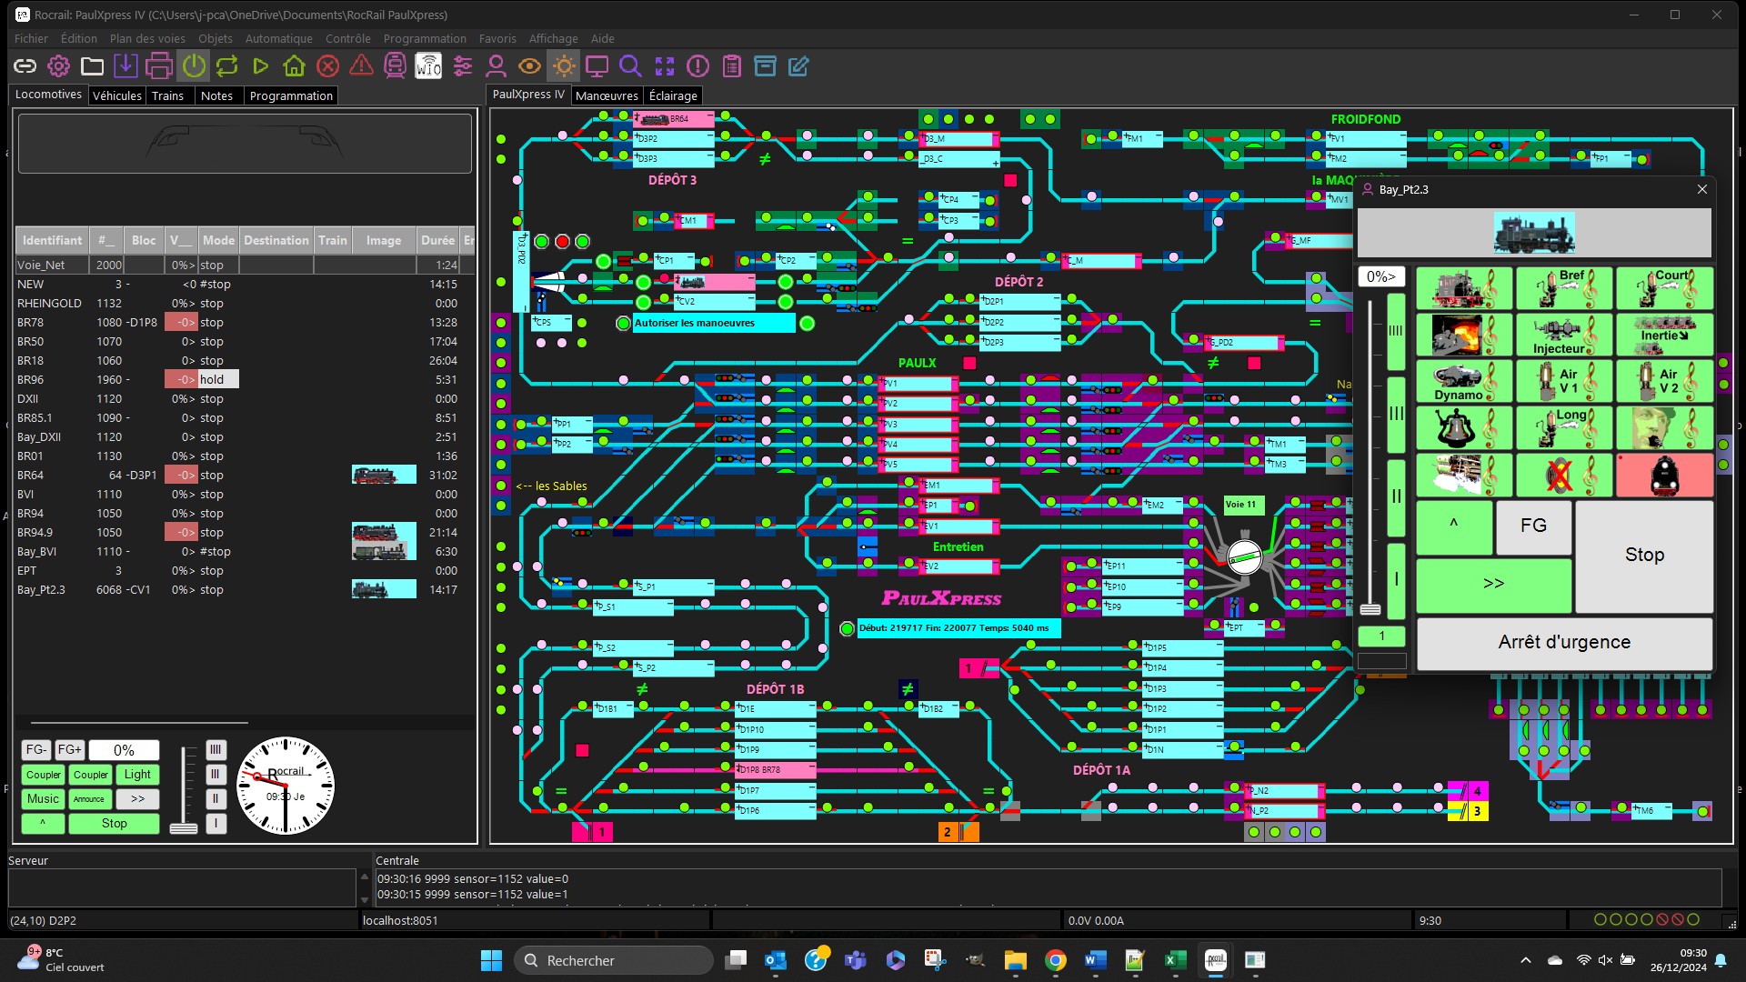1746x982 pixels.
Task: Open Chrome from the Windows taskbar
Action: click(1055, 960)
